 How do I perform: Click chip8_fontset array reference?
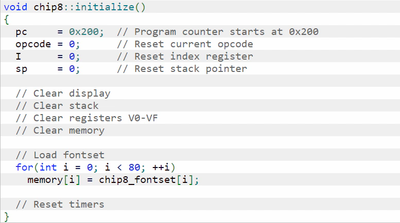click(137, 180)
